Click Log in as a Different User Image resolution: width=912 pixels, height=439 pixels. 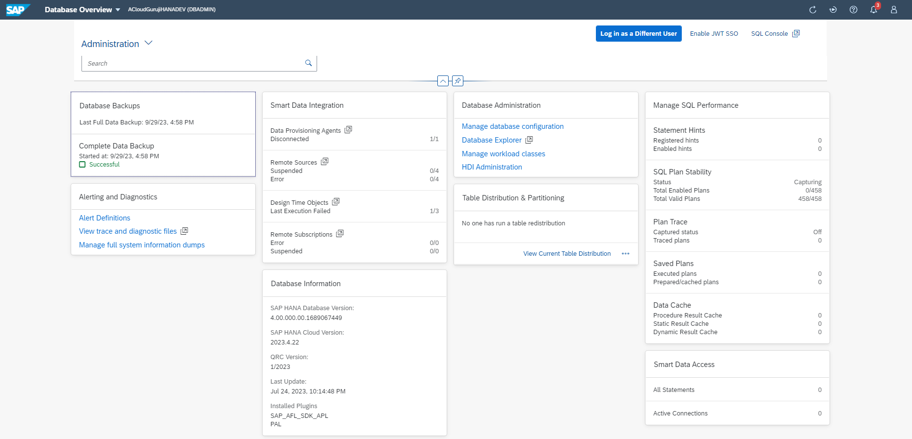[x=638, y=34]
